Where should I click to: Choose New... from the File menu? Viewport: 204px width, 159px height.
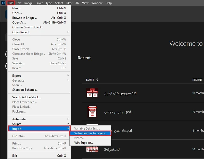point(39,8)
